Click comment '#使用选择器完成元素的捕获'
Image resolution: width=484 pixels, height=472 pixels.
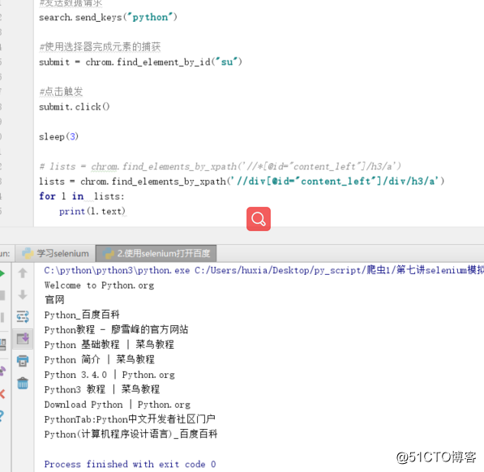coord(100,47)
